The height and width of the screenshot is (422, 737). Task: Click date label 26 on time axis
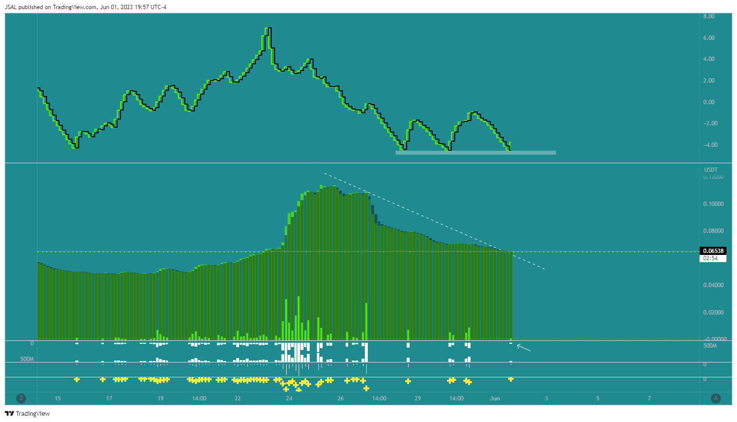click(340, 398)
